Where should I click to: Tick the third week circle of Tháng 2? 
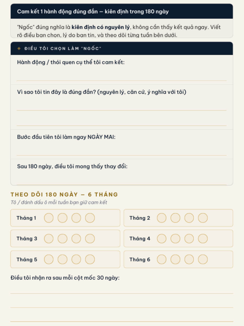(189, 218)
